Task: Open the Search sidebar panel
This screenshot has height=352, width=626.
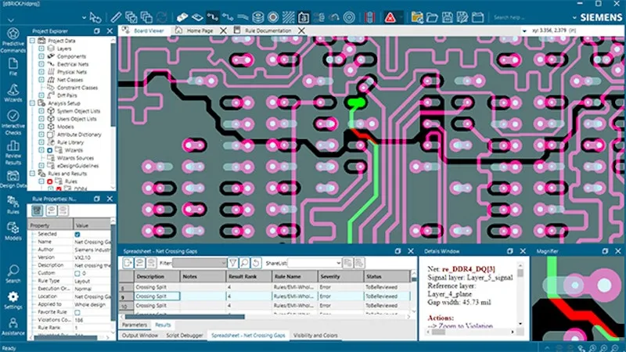Action: click(x=13, y=274)
